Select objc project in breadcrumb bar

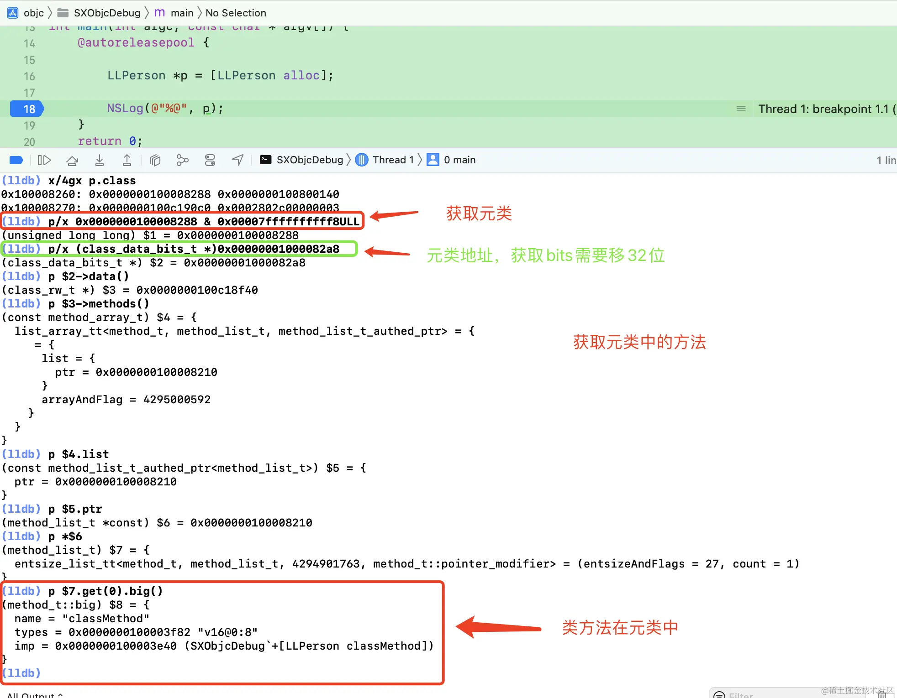click(33, 13)
